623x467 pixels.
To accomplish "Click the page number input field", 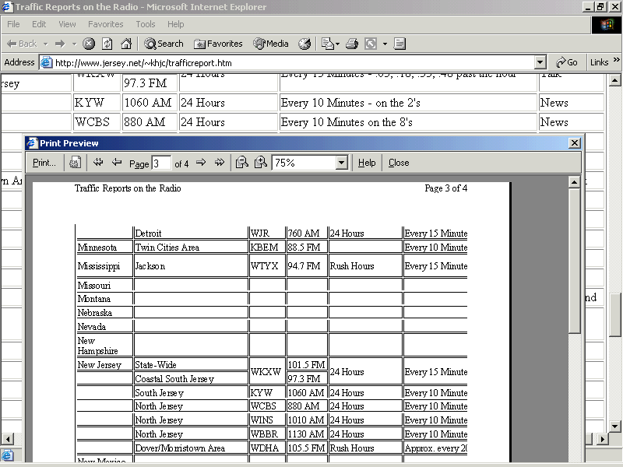I will (161, 163).
